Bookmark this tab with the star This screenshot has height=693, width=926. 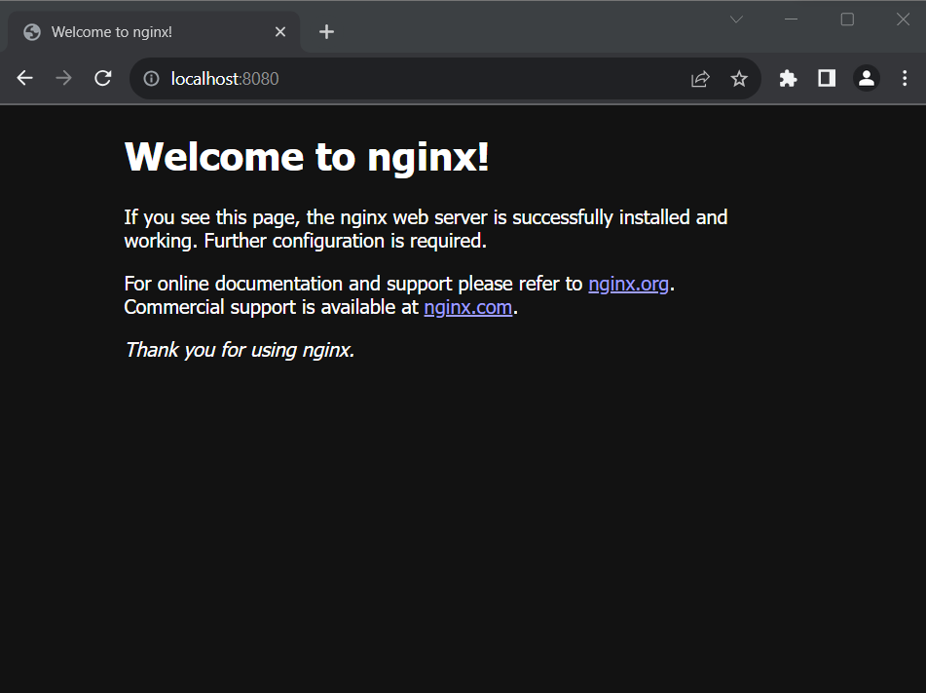[x=739, y=79]
